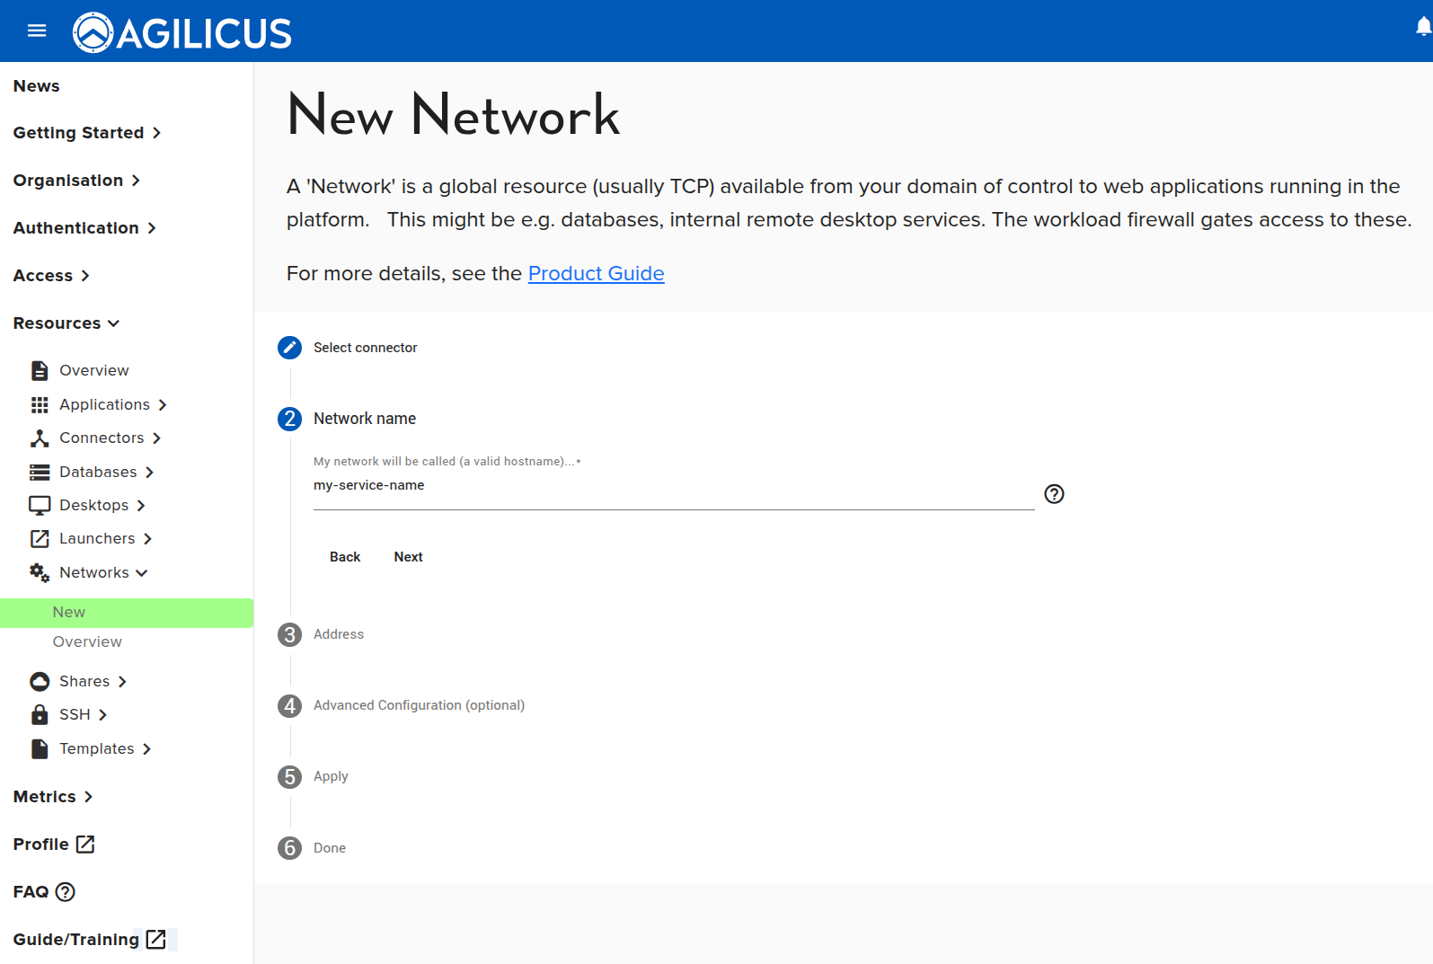Screen dimensions: 1433x964
Task: Open the hamburger navigation menu
Action: (x=37, y=31)
